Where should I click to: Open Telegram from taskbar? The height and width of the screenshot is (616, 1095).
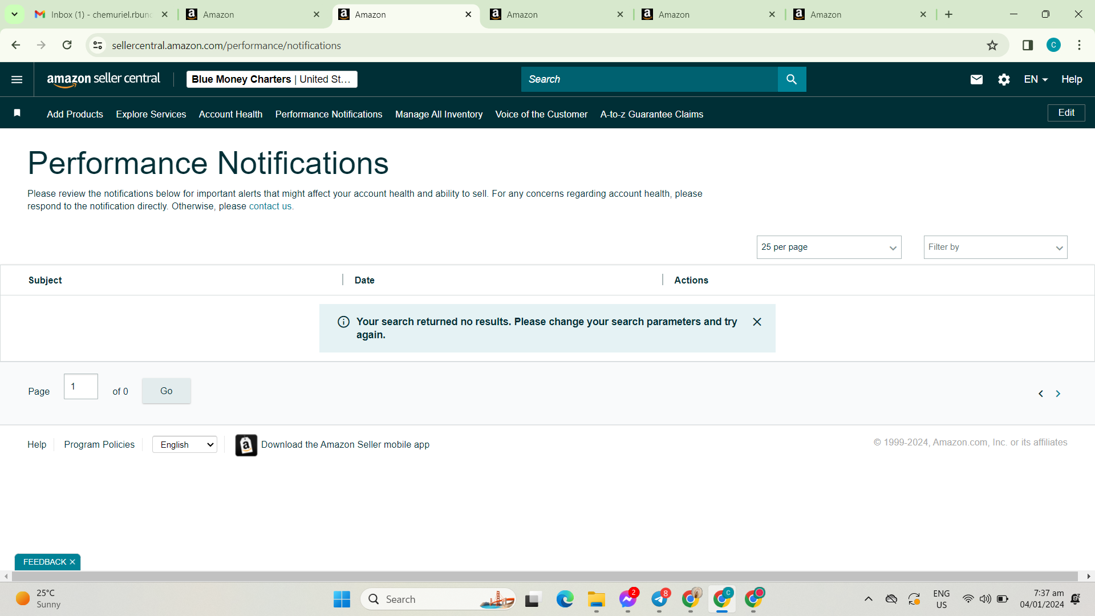coord(660,599)
